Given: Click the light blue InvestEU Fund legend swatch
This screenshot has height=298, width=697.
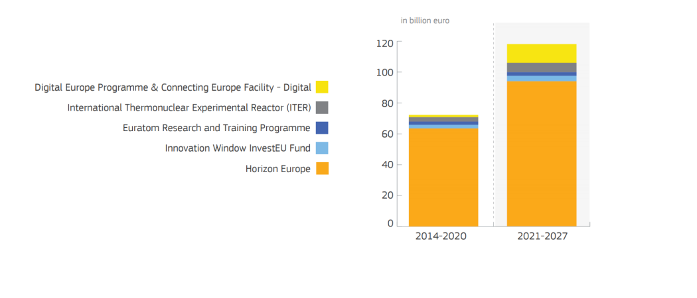Looking at the screenshot, I should click(x=322, y=148).
